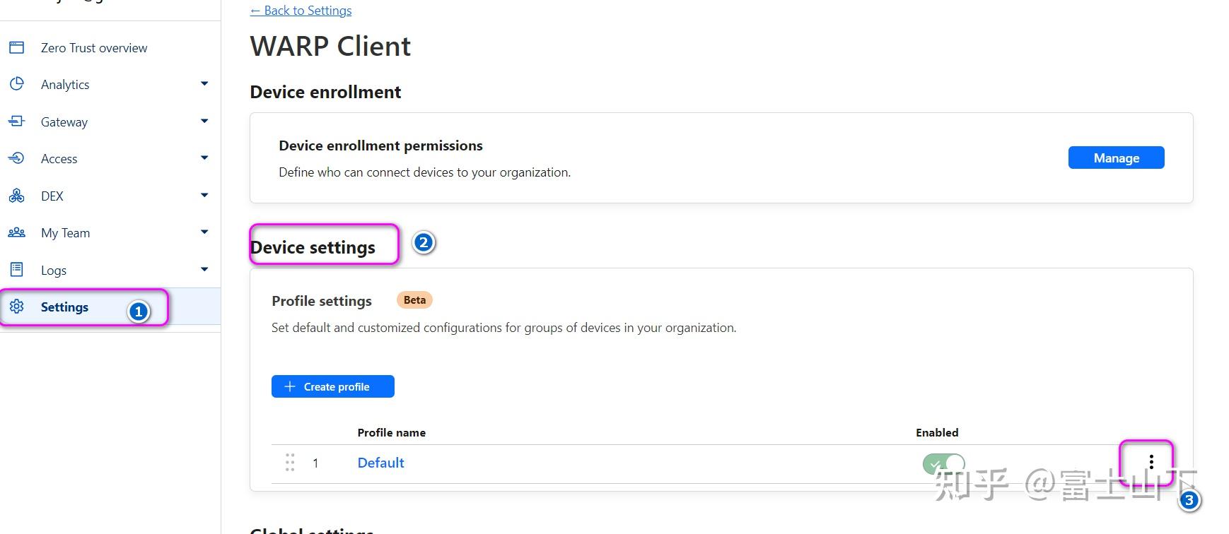Follow the Back to Settings link
Viewport: 1229px width, 534px height.
click(x=301, y=11)
